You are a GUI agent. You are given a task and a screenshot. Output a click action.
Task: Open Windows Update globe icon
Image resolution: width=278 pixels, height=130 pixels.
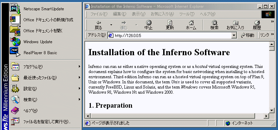tap(15, 42)
